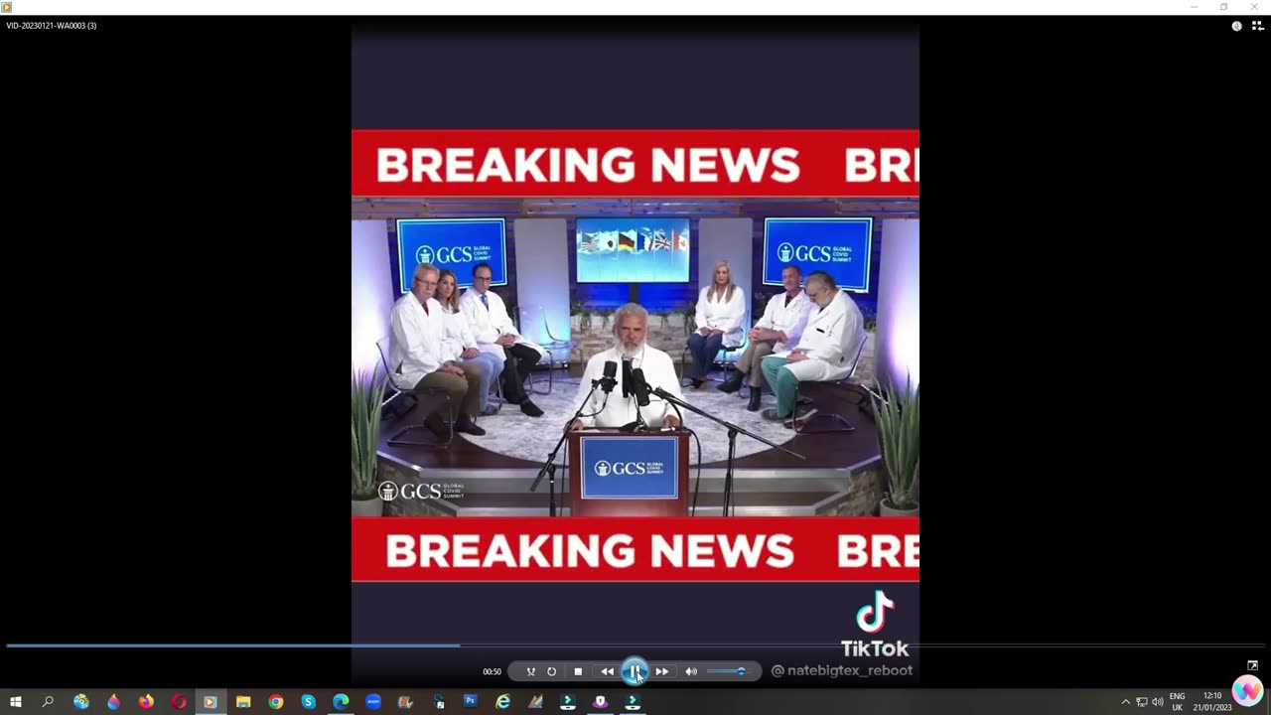Open network status in system tray
Image resolution: width=1271 pixels, height=715 pixels.
click(1142, 702)
